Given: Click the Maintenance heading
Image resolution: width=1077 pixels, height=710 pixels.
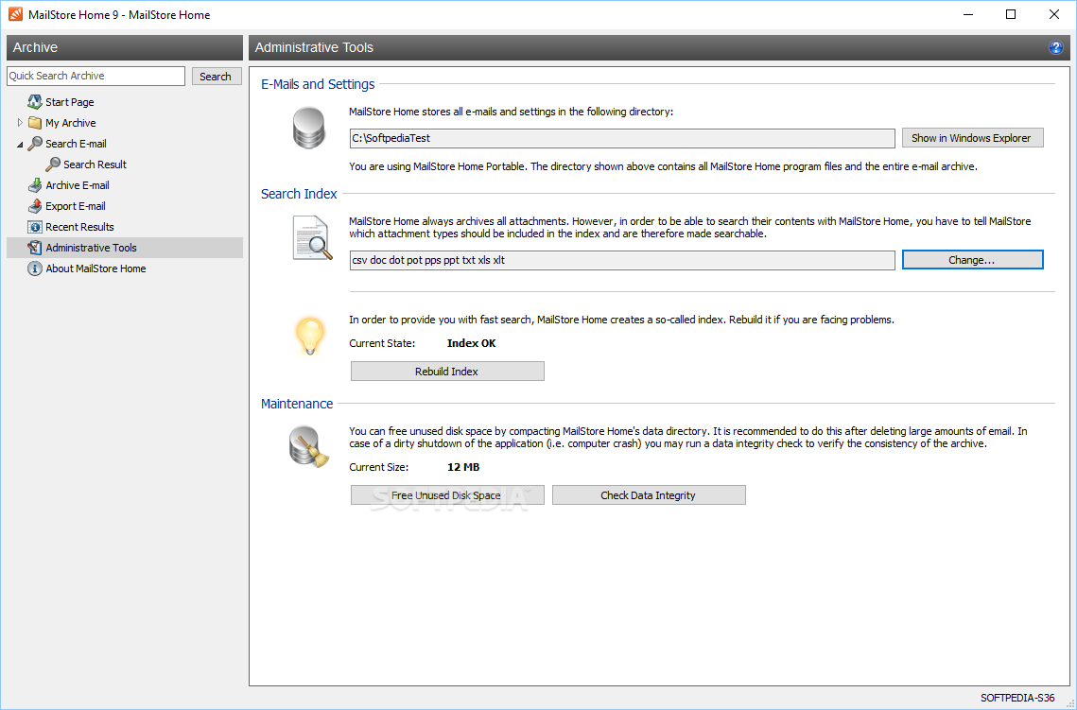Looking at the screenshot, I should click(297, 404).
